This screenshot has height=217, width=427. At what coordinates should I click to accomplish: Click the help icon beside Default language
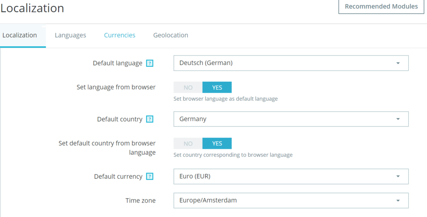[x=149, y=63]
